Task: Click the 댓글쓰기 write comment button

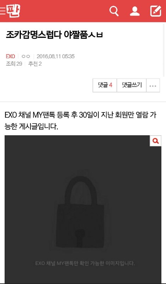Action: click(132, 86)
